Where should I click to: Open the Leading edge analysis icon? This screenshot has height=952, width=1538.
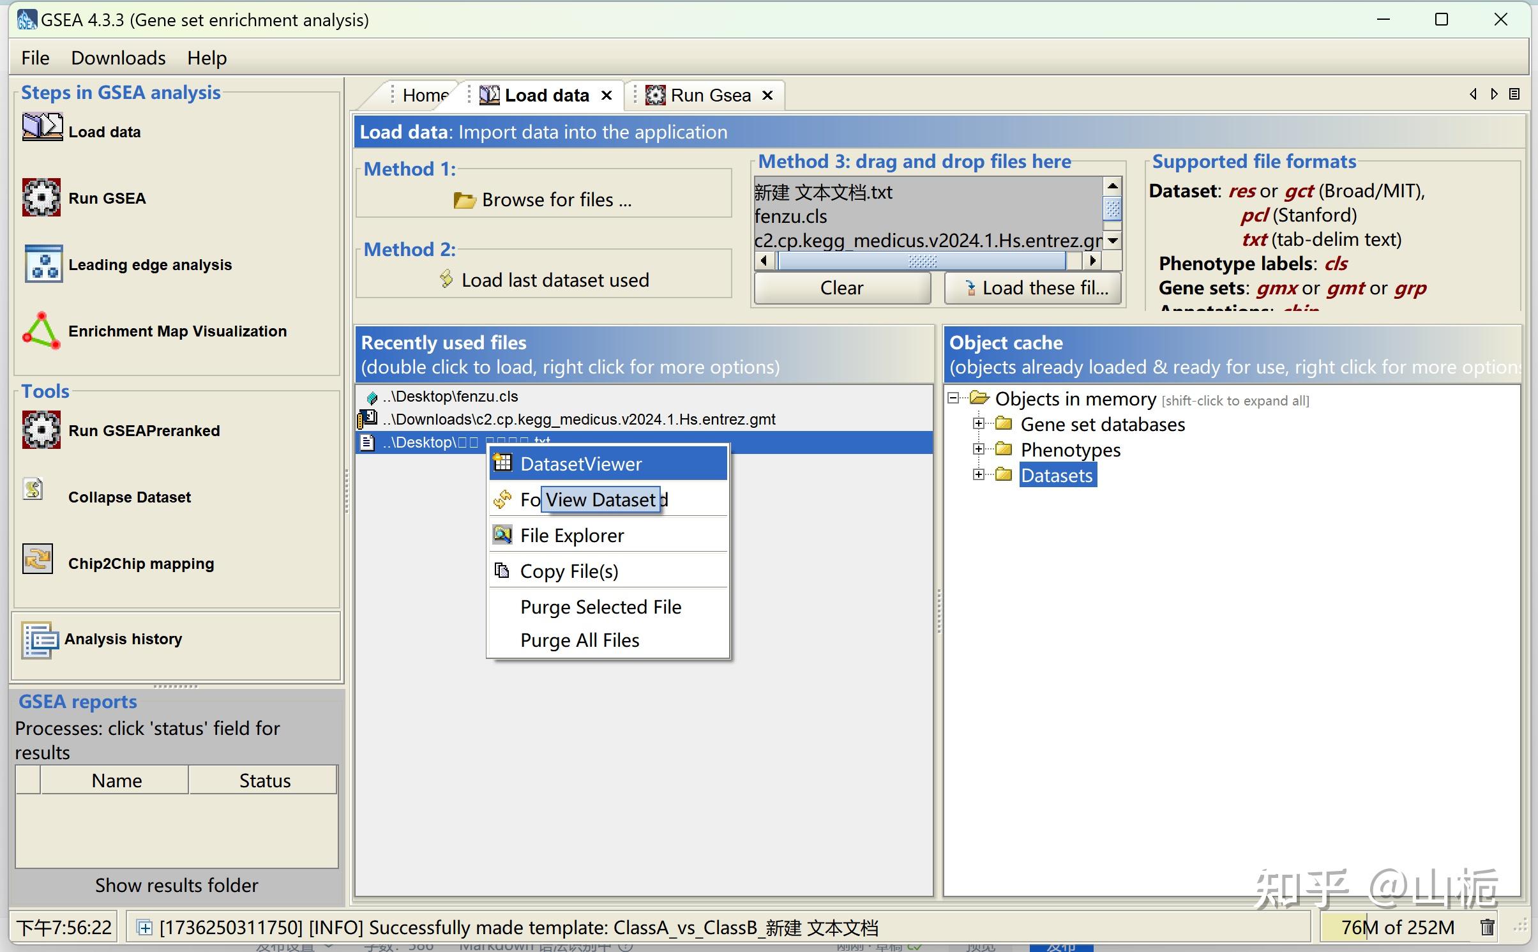point(43,264)
